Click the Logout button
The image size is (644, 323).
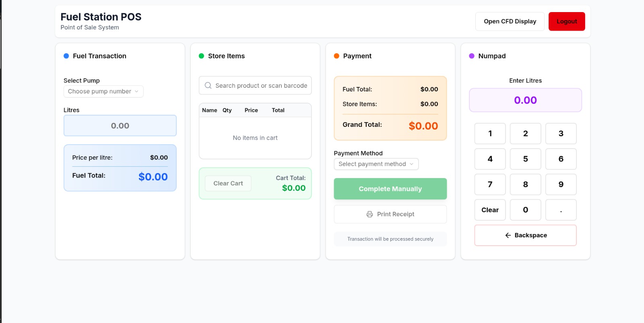[567, 21]
